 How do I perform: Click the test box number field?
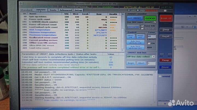click(151, 63)
